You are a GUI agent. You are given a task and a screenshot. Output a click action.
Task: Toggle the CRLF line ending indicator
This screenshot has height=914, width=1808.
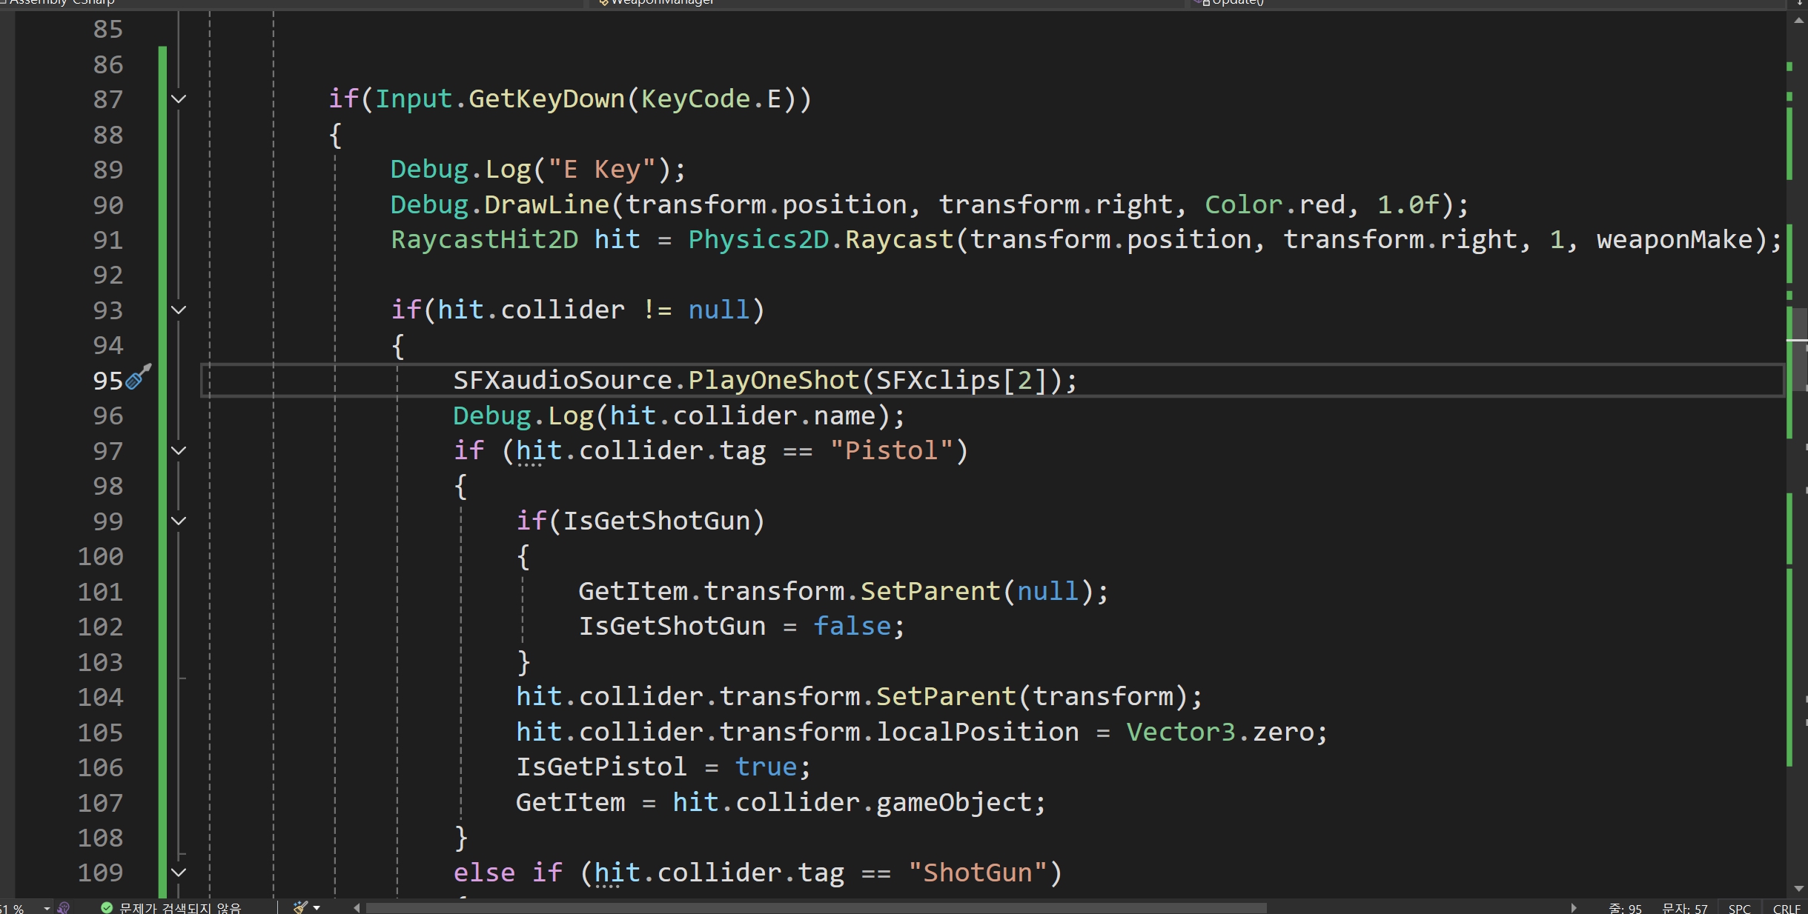1787,908
